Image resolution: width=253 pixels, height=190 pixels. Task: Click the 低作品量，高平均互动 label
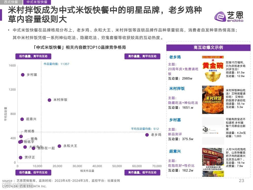(x=33, y=56)
